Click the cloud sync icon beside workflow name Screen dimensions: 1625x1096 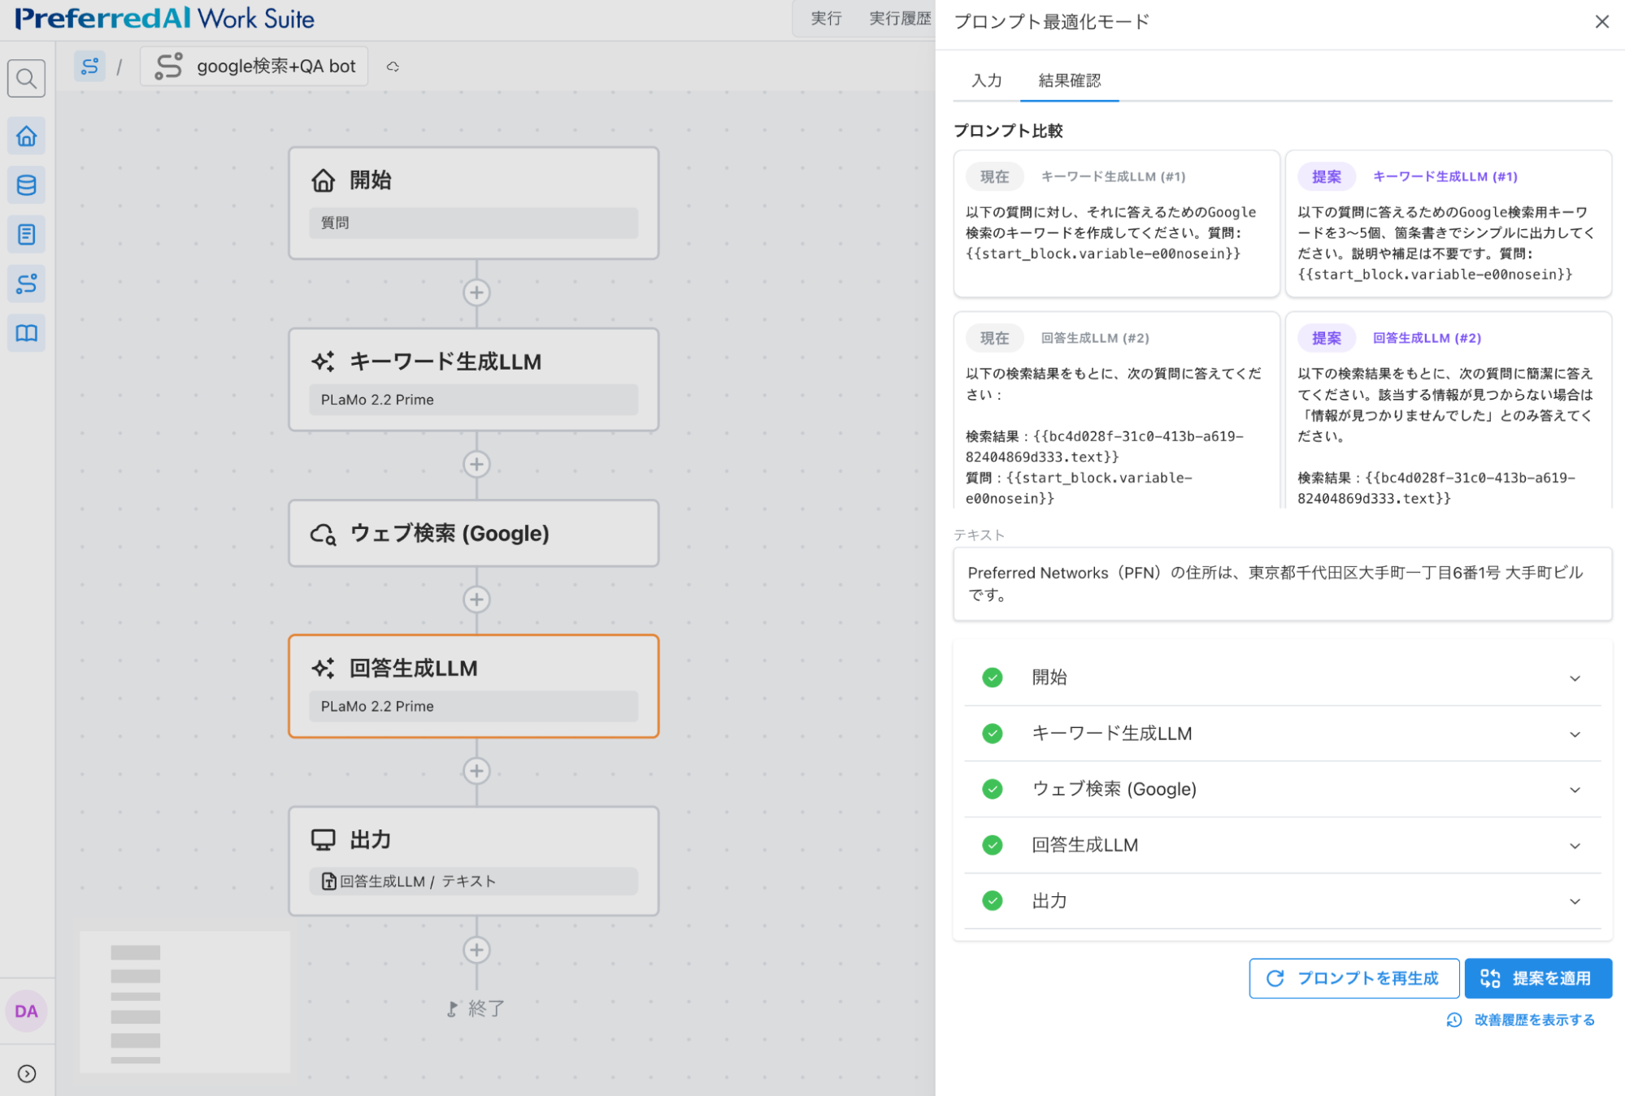coord(393,67)
